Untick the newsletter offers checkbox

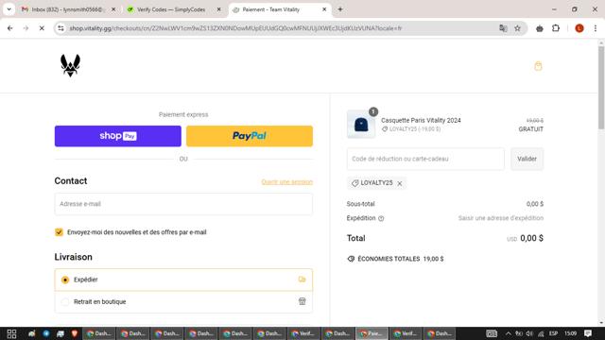(x=59, y=232)
